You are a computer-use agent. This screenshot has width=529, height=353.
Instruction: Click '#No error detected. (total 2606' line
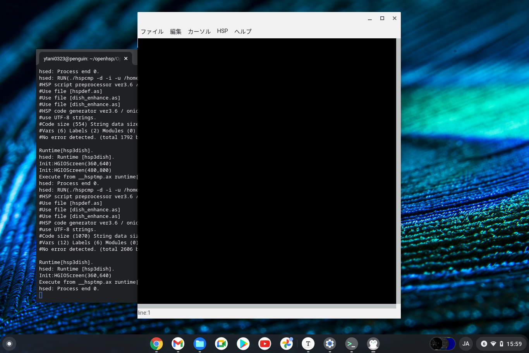[88, 249]
